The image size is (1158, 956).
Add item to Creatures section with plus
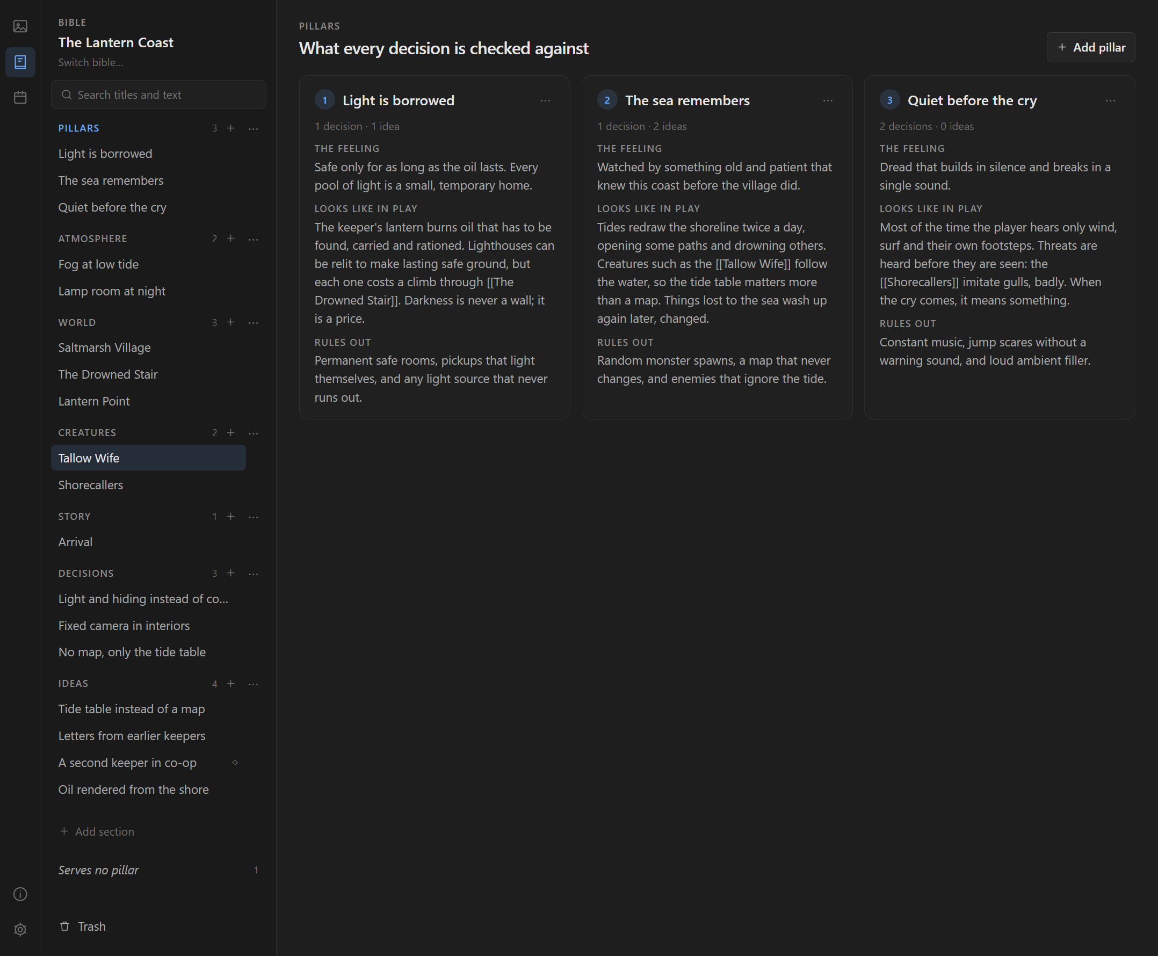coord(231,433)
